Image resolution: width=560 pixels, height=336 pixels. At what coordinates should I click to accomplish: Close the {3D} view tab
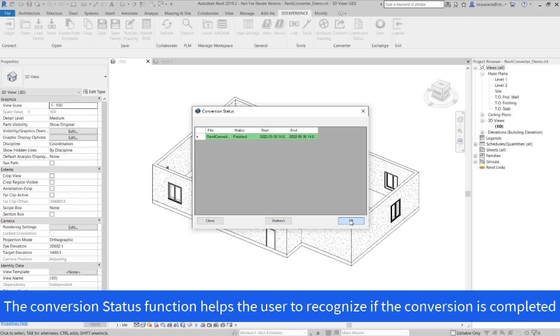148,61
